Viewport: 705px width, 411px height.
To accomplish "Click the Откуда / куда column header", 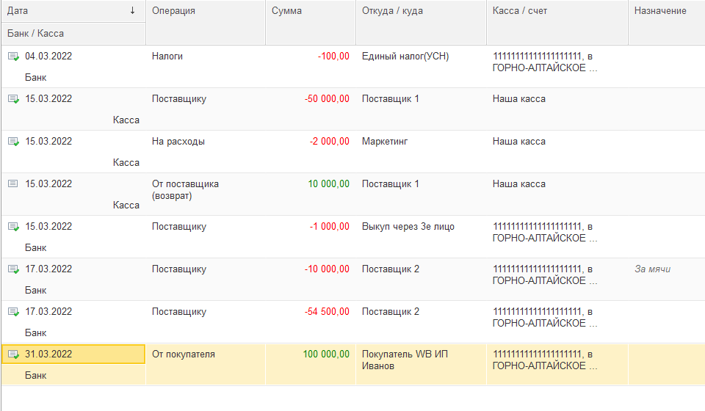I will [392, 11].
